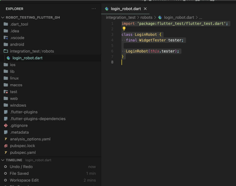
Task: Switch to login_robot.dart editor tab
Action: coord(126,9)
